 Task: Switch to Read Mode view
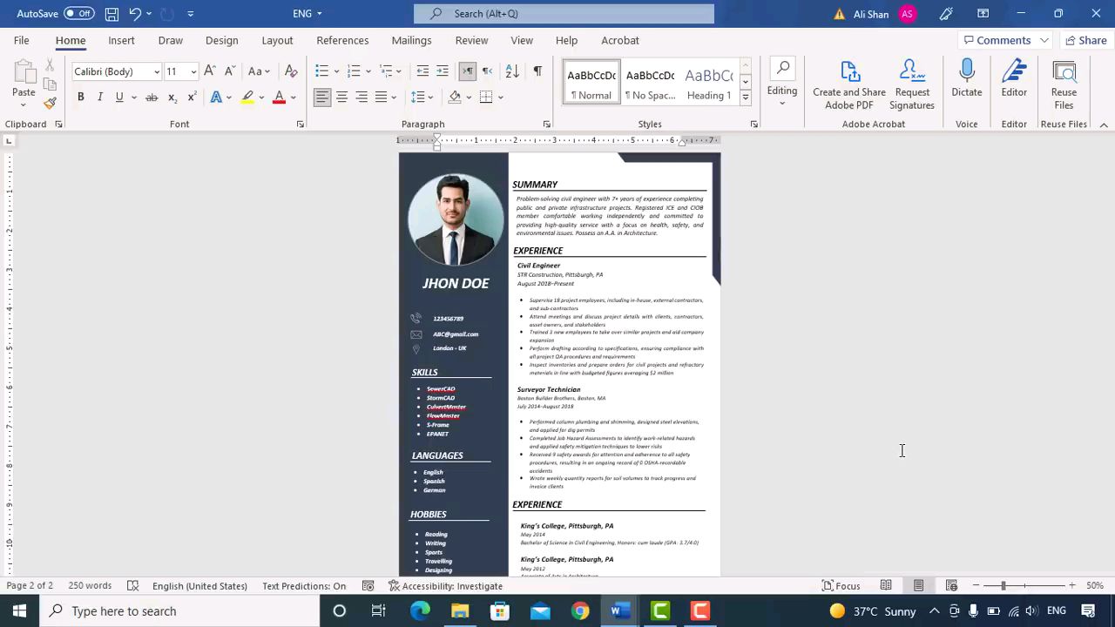pos(886,586)
